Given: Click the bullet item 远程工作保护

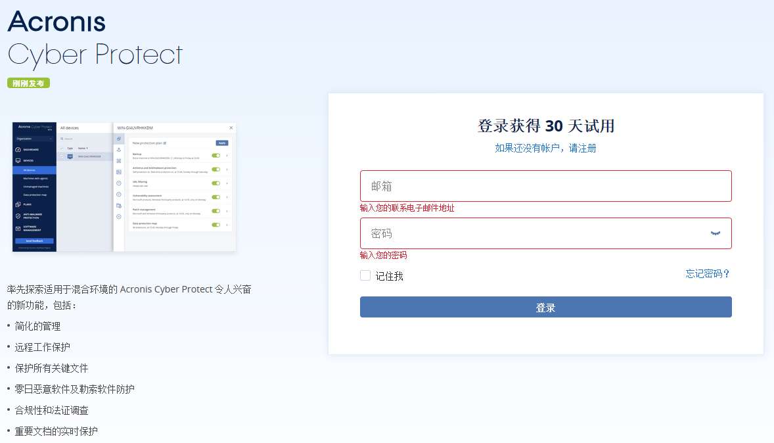Looking at the screenshot, I should click(43, 347).
